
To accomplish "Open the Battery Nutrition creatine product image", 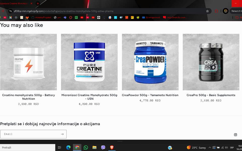I will pyautogui.click(x=28, y=62).
